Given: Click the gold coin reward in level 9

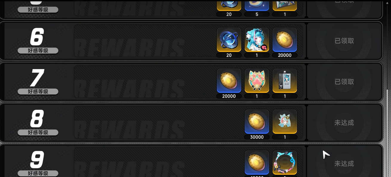Looking at the screenshot, I should [x=257, y=162].
